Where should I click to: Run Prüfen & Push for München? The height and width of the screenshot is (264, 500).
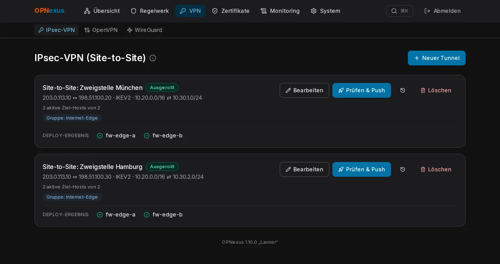[x=362, y=90]
